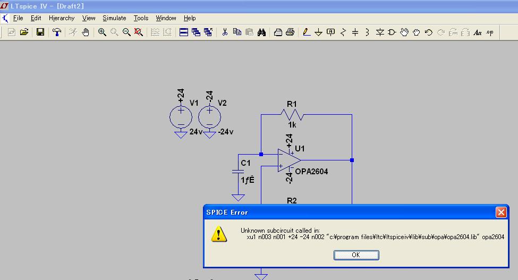Select the Zoom Out magnifier icon
The width and height of the screenshot is (518, 280).
click(126, 32)
